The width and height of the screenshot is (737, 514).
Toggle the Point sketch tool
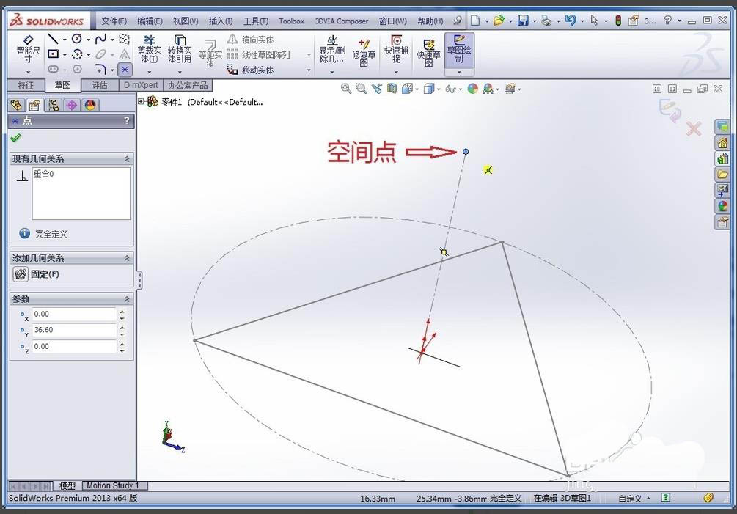125,70
